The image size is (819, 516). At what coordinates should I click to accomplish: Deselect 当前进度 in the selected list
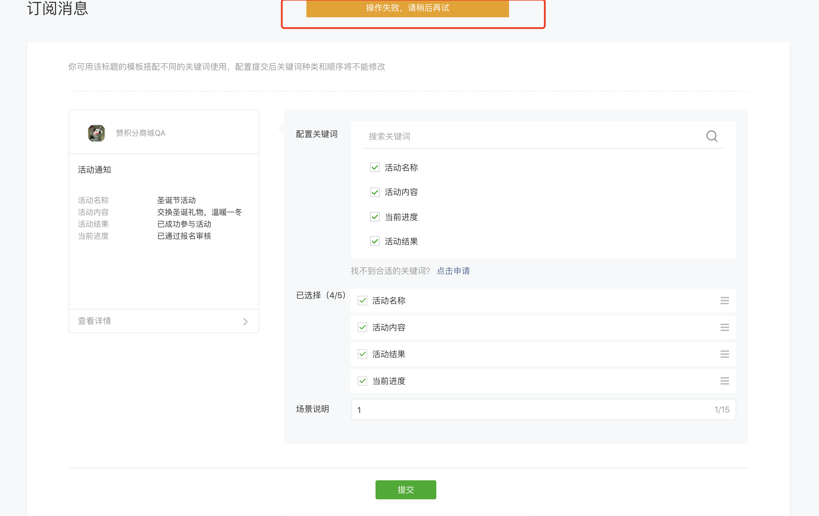tap(362, 381)
